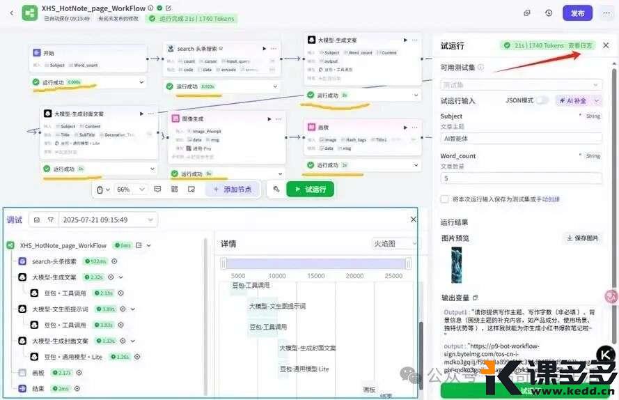The image size is (619, 400).
Task: Click the auto-layout grid icon in toolbar
Action: point(174,189)
